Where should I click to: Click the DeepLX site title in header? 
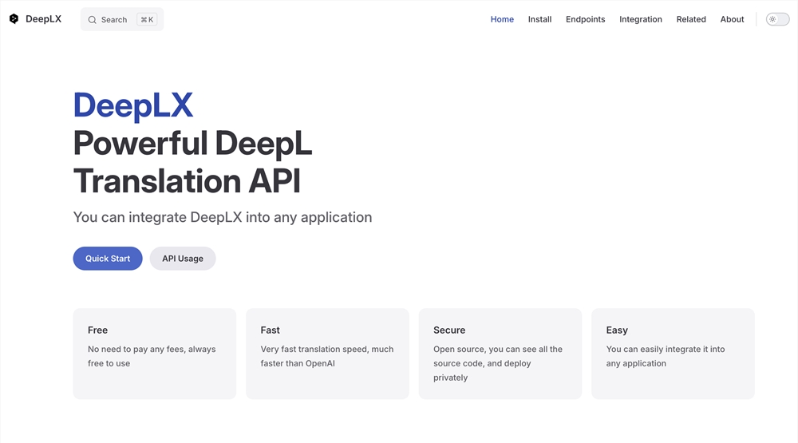click(x=43, y=19)
